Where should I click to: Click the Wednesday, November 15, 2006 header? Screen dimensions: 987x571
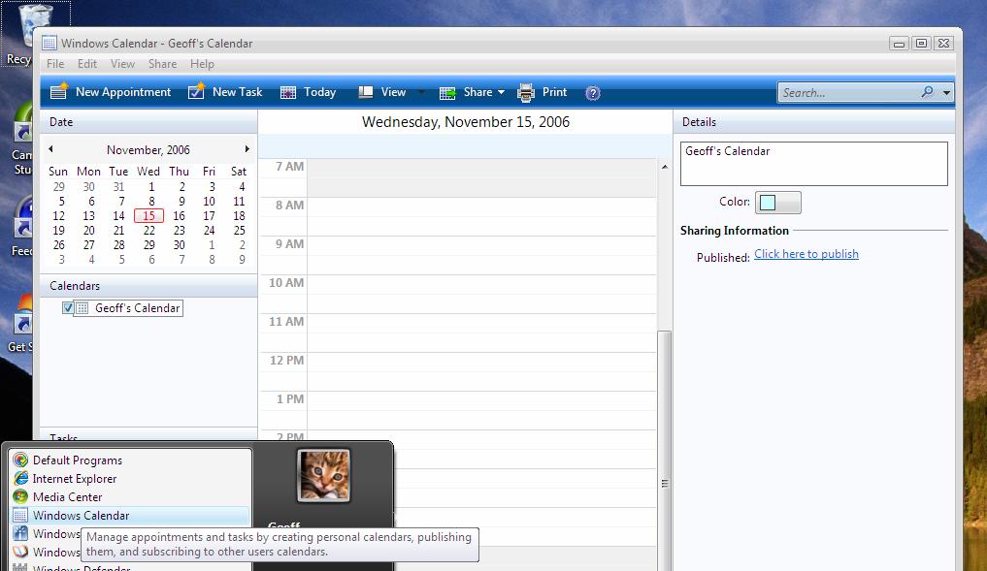[x=466, y=122]
